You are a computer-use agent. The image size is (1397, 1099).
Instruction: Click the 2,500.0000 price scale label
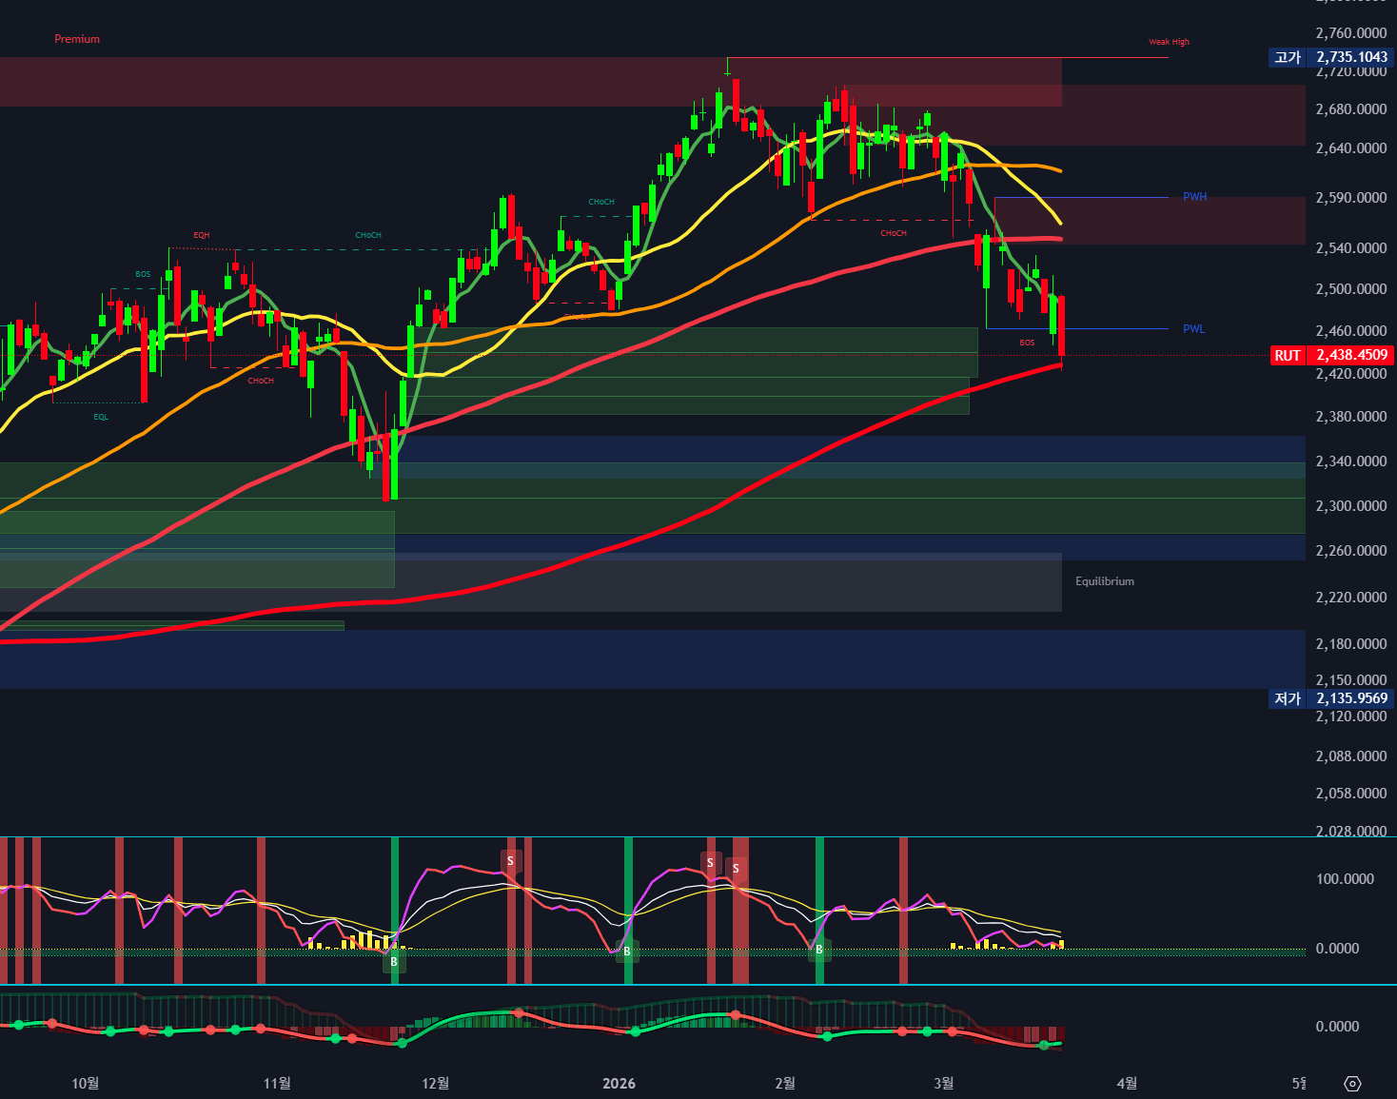pos(1350,289)
